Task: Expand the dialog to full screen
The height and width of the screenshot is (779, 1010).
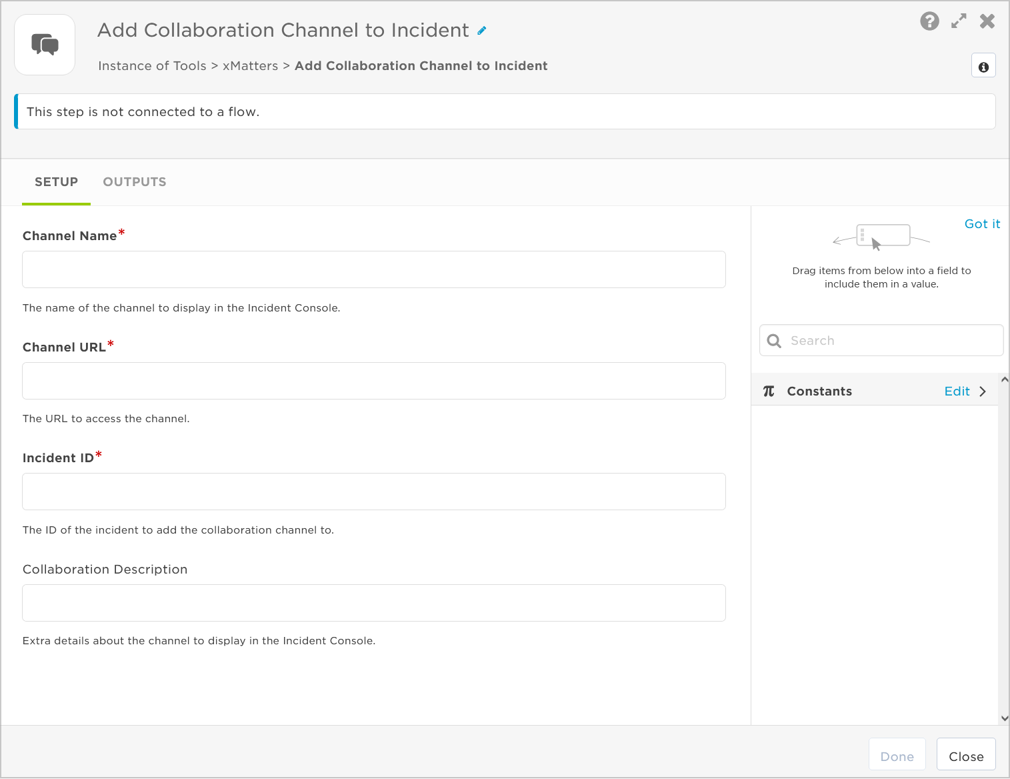Action: (x=959, y=21)
